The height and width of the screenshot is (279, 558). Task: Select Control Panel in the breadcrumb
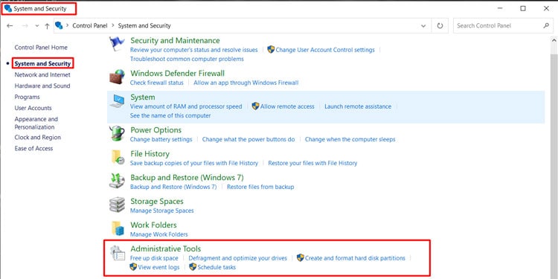coord(90,25)
